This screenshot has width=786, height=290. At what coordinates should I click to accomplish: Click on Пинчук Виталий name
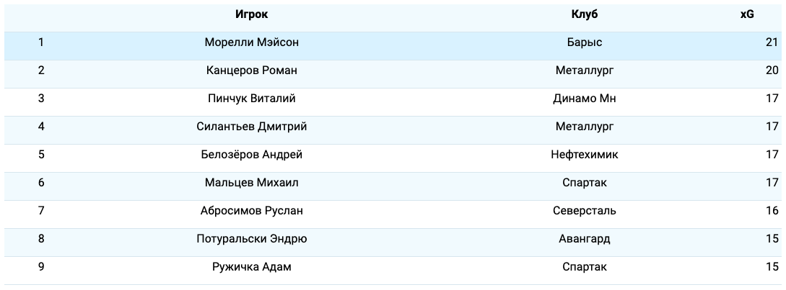click(252, 99)
